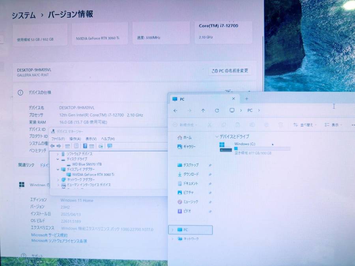
Task: Click the NVIDIA GeForce RTX 3060 Ti card in Settings
Action: [x=100, y=34]
